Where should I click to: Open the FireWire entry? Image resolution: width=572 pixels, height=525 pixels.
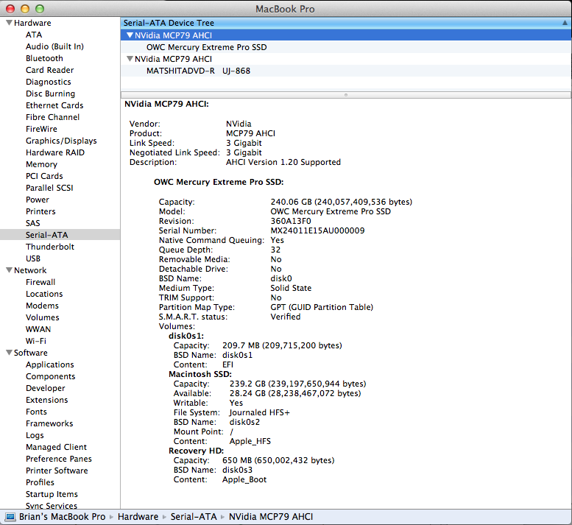click(x=41, y=129)
